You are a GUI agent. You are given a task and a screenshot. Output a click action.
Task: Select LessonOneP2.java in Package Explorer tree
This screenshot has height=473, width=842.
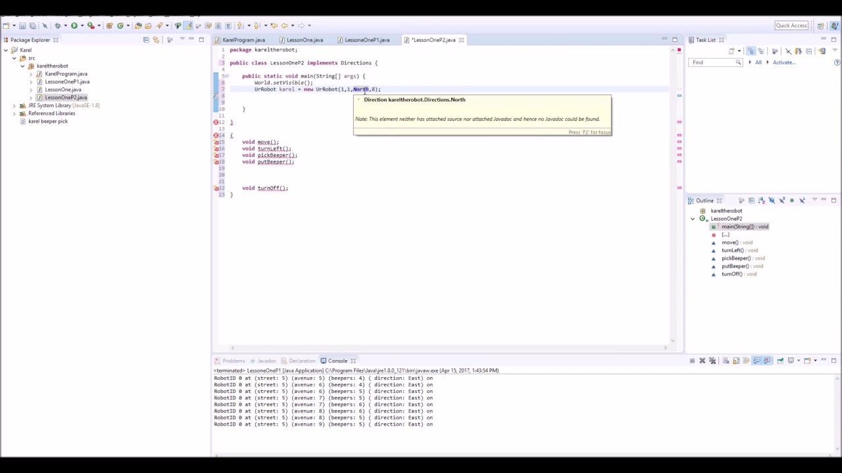point(66,97)
